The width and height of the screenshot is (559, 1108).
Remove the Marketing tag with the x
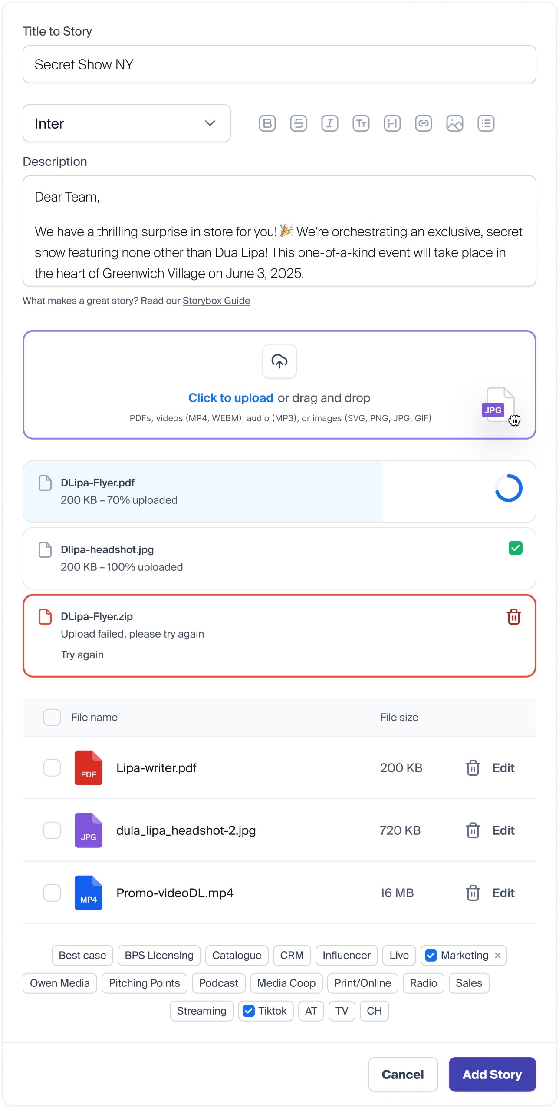pos(498,956)
